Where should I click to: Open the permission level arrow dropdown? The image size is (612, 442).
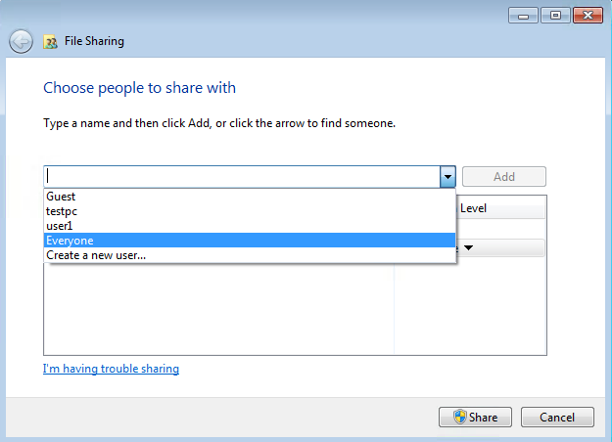pyautogui.click(x=469, y=248)
